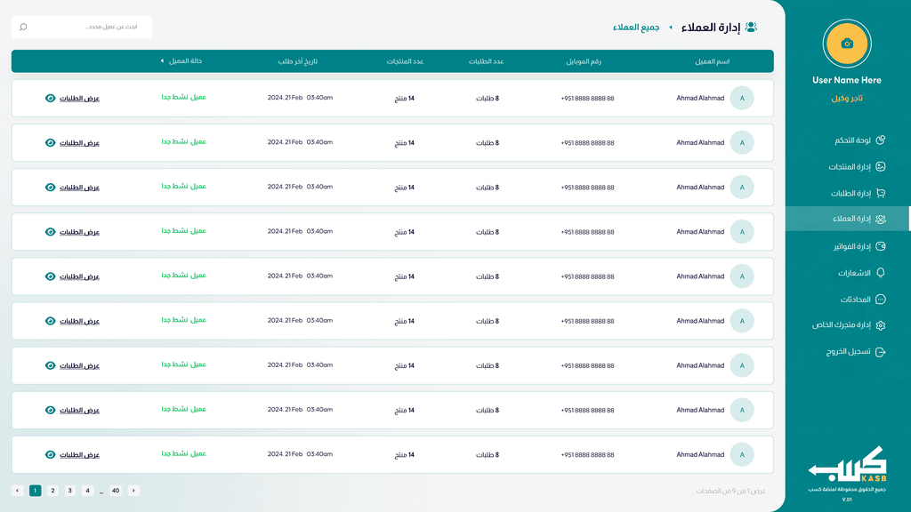Click the اسم العميل column header

713,61
